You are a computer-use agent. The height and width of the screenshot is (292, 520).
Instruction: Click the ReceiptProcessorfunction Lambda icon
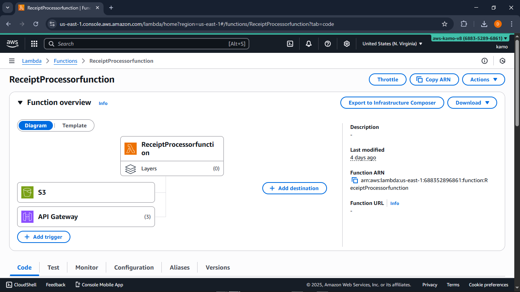(x=131, y=149)
